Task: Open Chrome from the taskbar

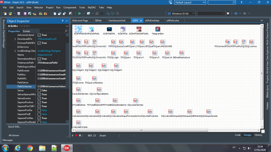Action: click(x=30, y=148)
